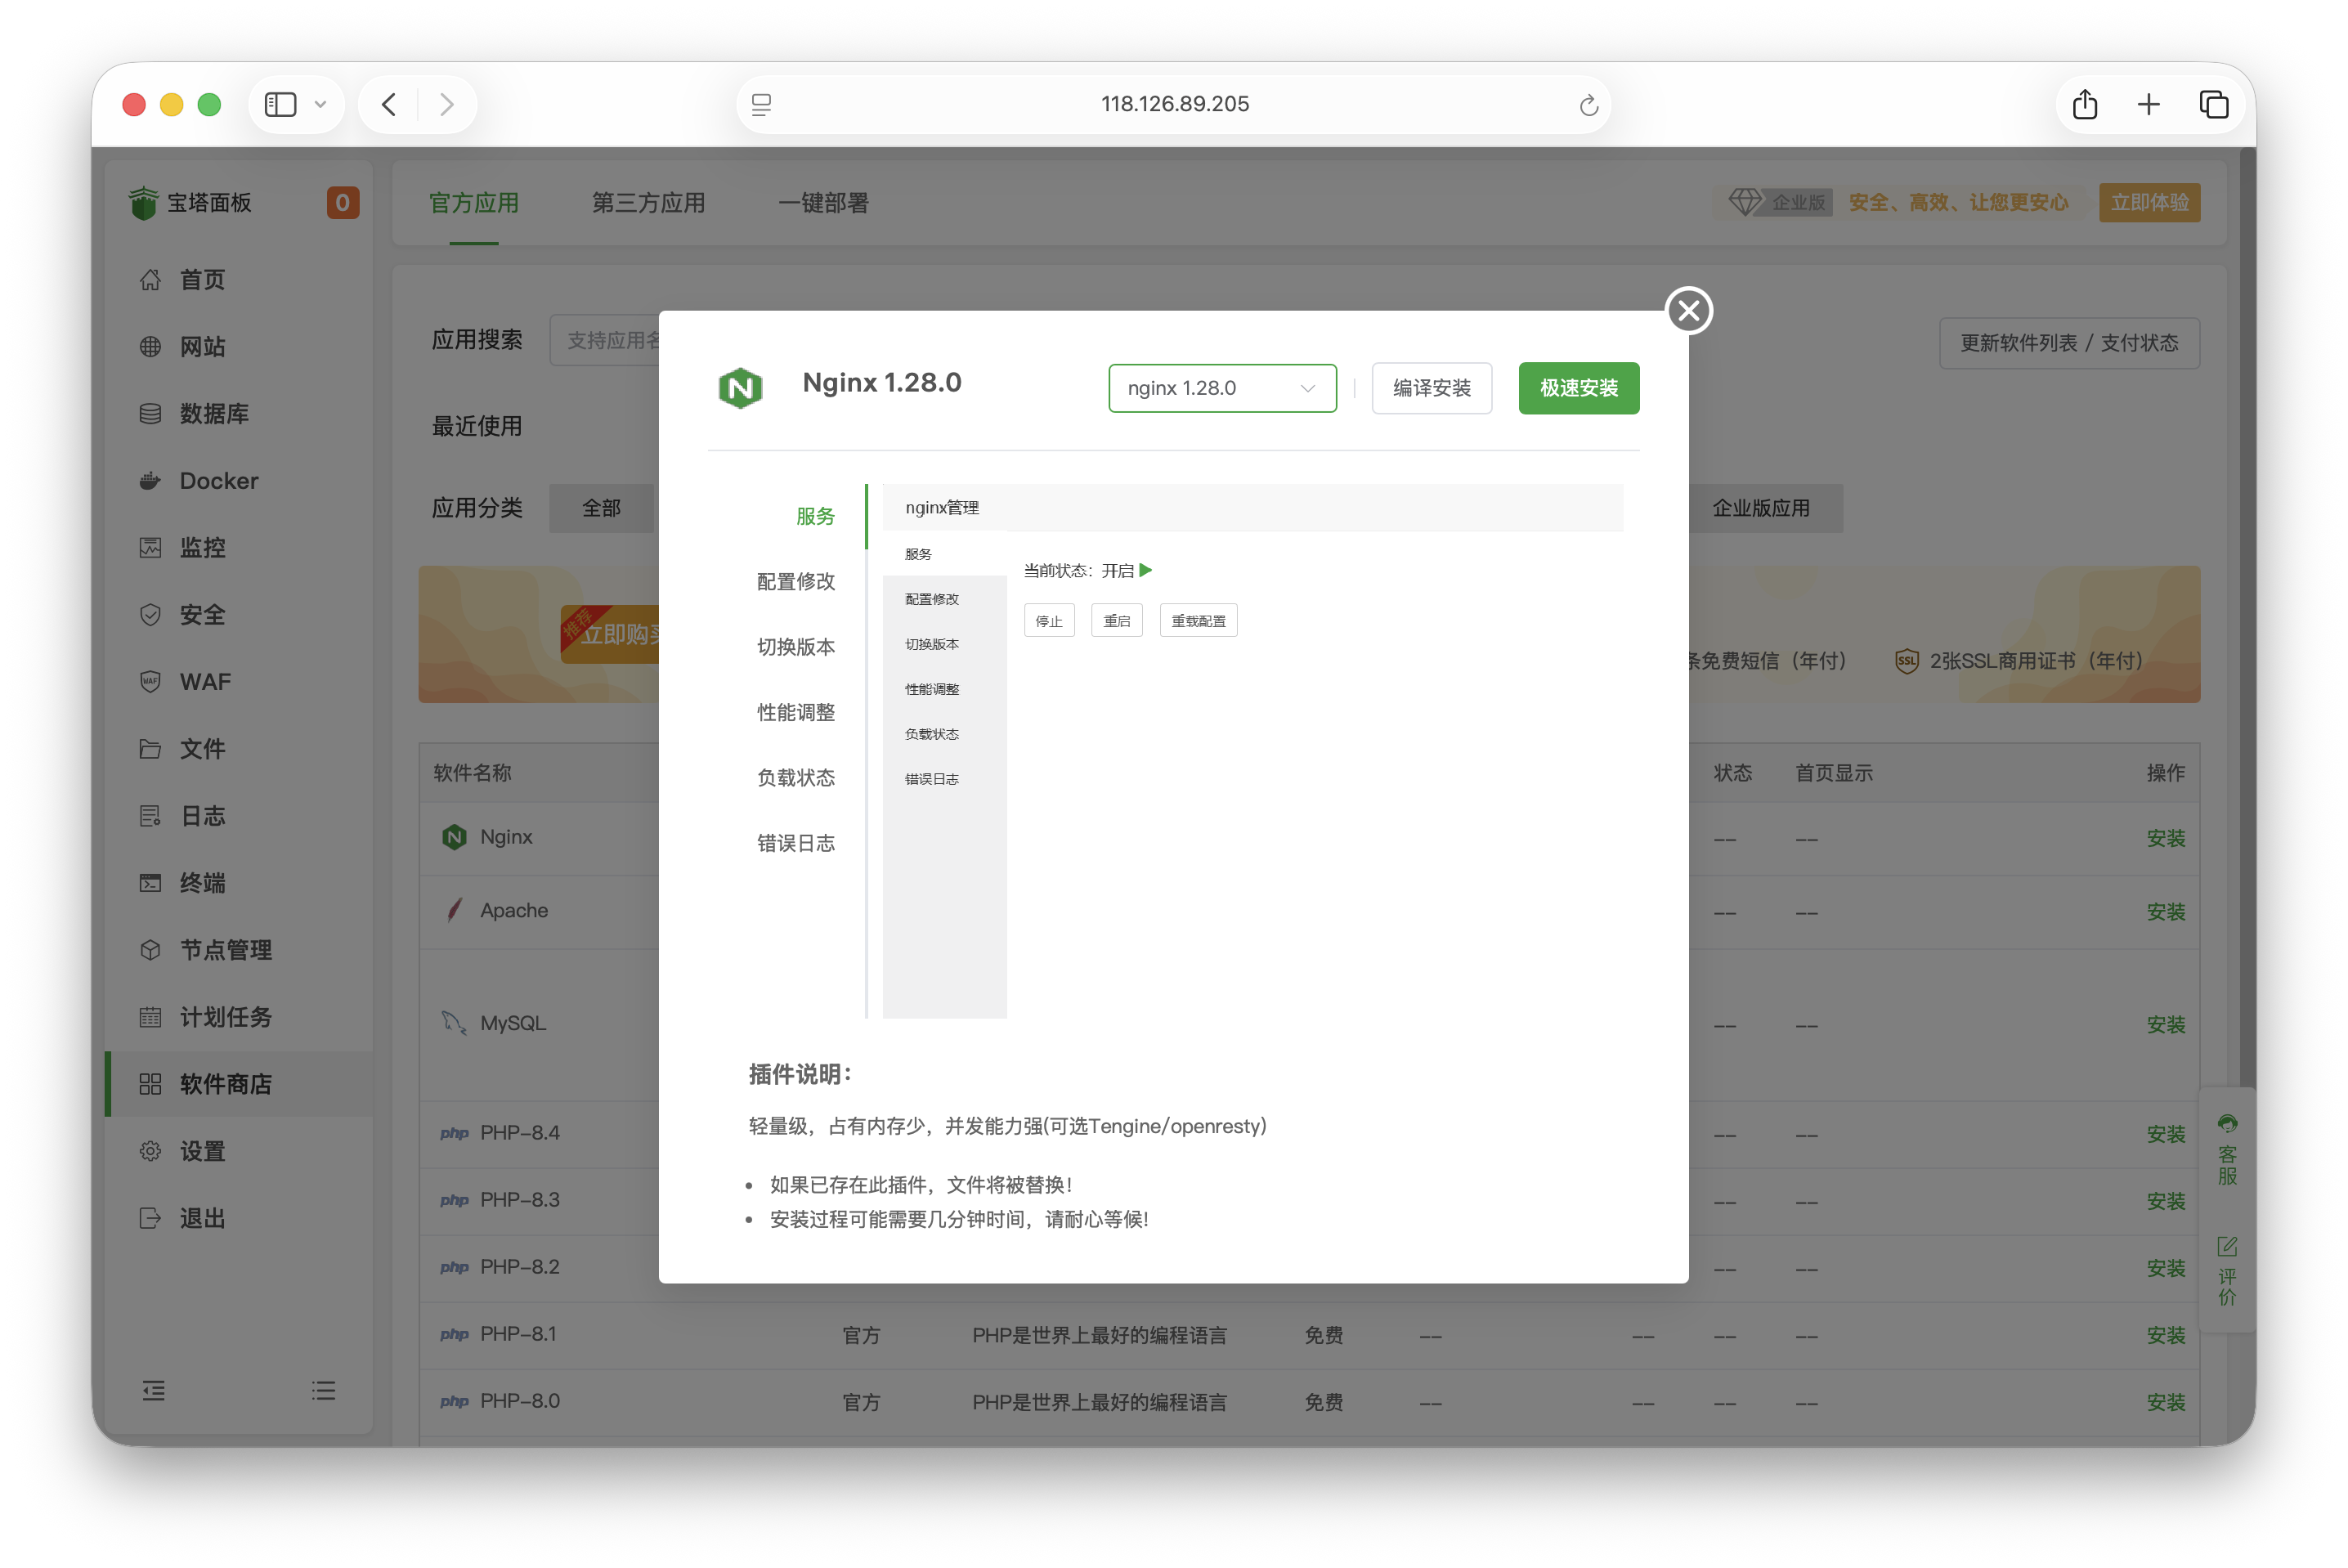Toggle Nginx running state via the play icon
Screen dimensions: 2348x1568
click(1146, 570)
